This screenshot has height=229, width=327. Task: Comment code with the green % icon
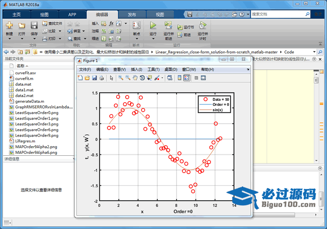click(x=104, y=31)
